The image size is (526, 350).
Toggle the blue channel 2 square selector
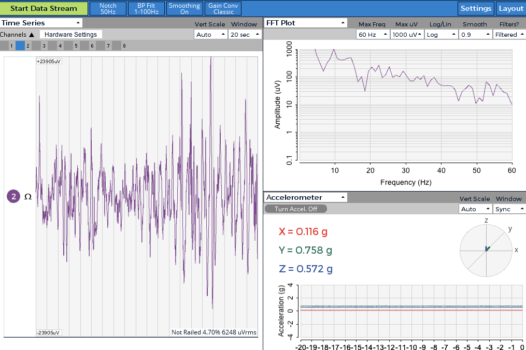pos(20,46)
